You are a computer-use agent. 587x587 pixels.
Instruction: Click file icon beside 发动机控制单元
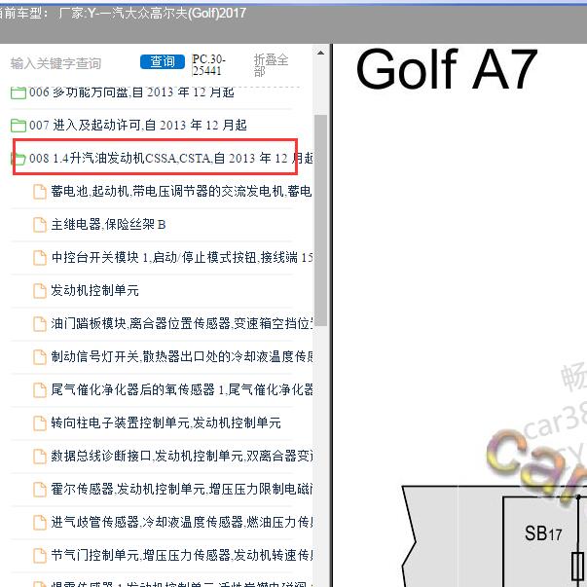(x=40, y=290)
